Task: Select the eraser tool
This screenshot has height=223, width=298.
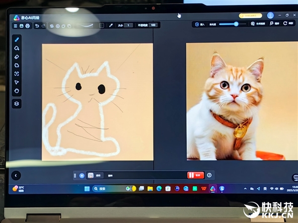Action: point(16,56)
